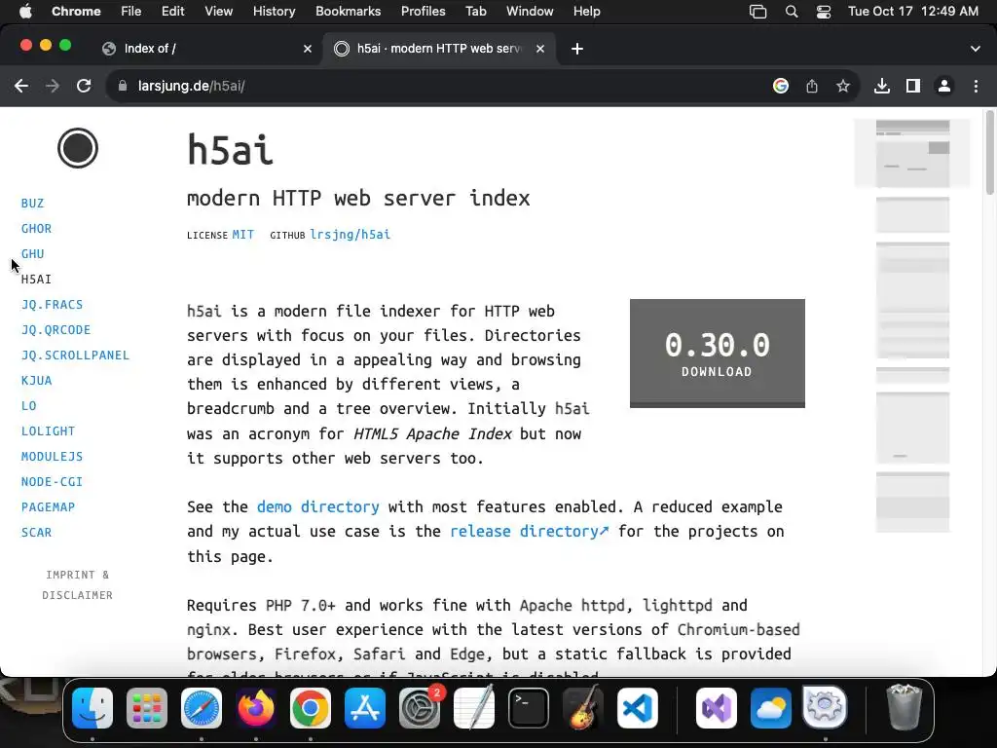The image size is (997, 748).
Task: Click the padlock site info icon
Action: click(123, 86)
